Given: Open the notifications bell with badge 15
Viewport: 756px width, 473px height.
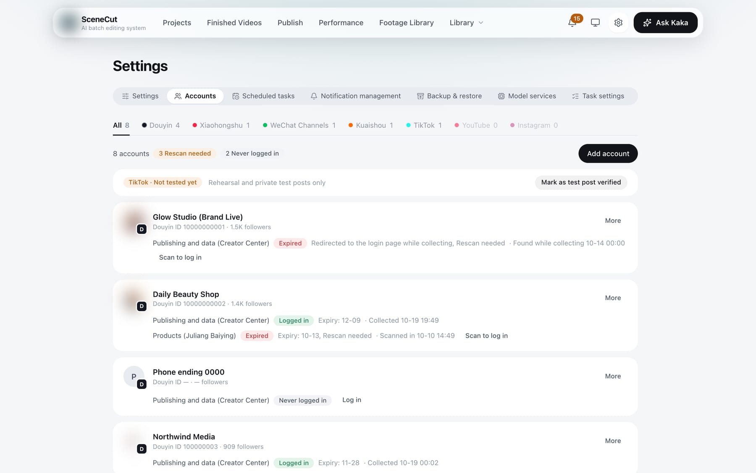Looking at the screenshot, I should click(572, 22).
